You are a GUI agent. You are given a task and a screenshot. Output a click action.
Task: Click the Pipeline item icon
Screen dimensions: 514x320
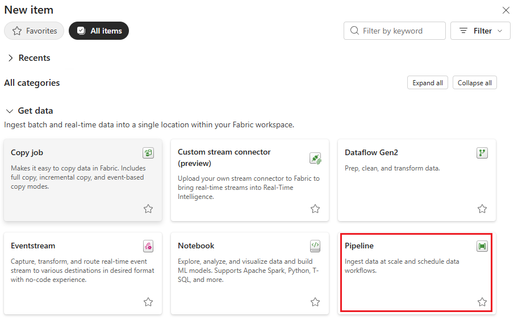[x=482, y=246]
